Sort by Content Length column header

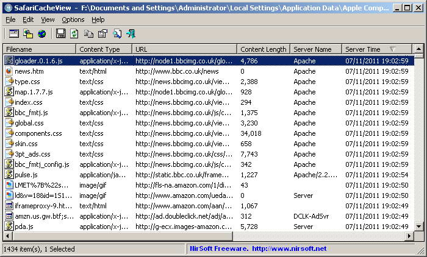(x=263, y=49)
